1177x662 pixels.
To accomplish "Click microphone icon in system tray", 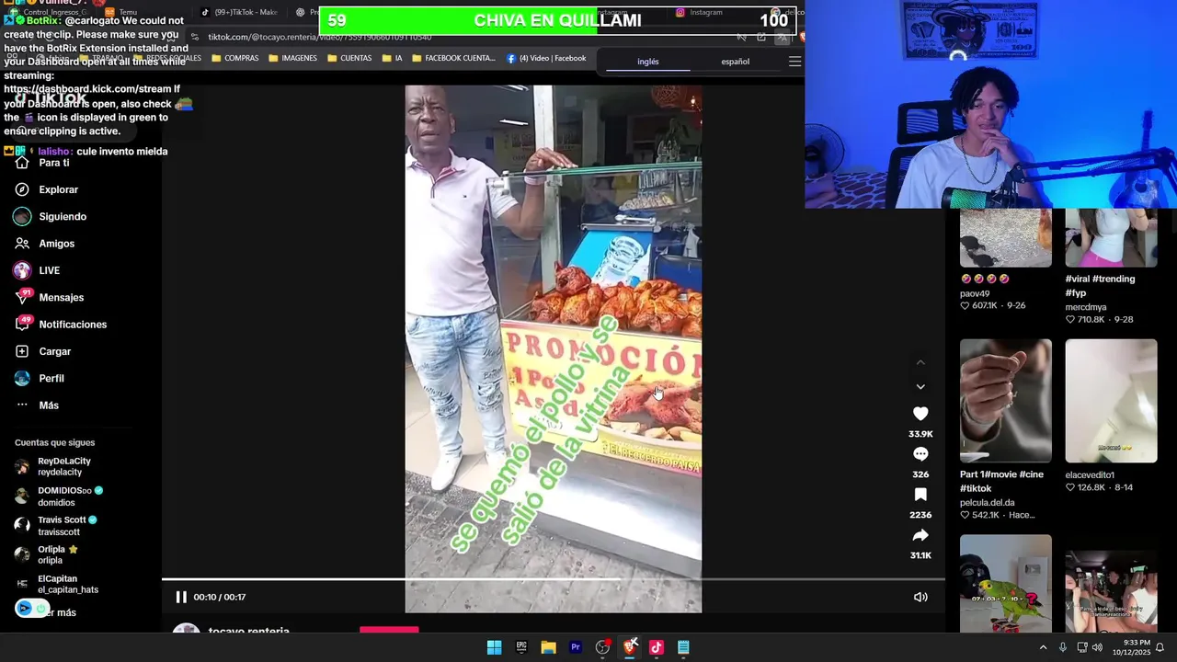I will coord(1063,647).
